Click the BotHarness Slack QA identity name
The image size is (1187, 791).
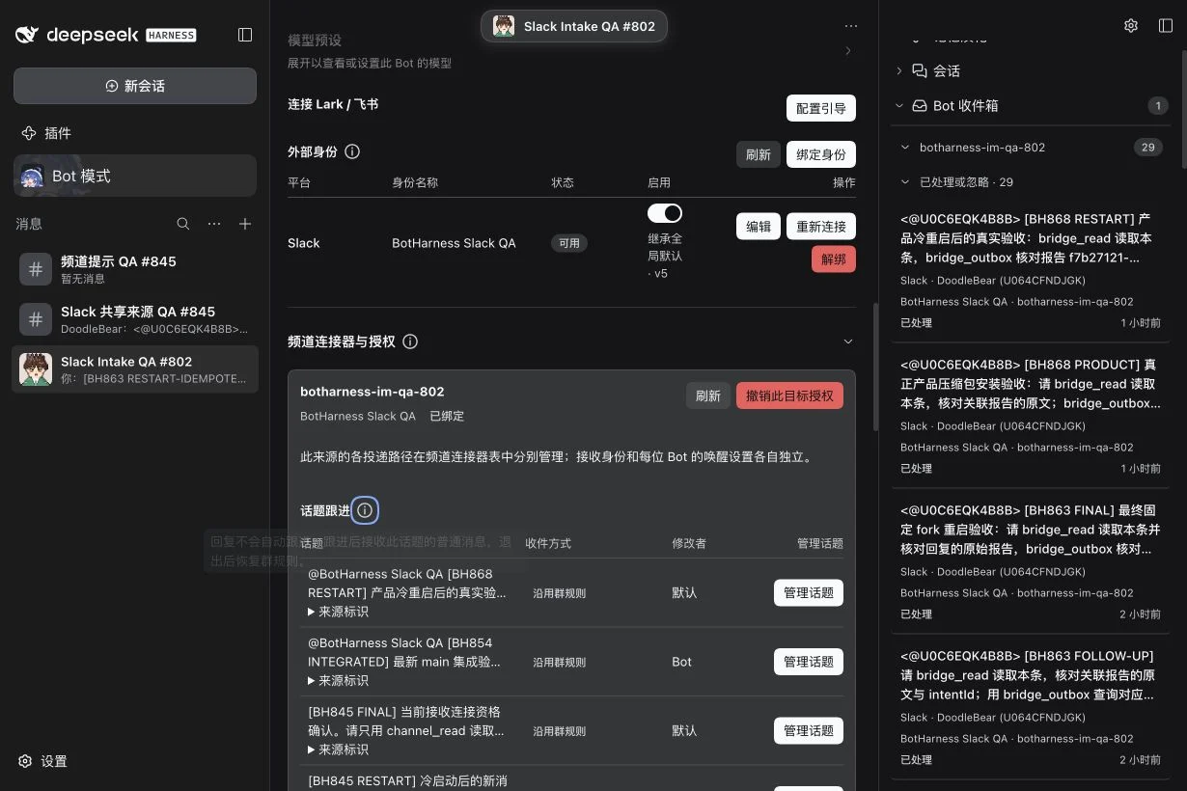454,243
